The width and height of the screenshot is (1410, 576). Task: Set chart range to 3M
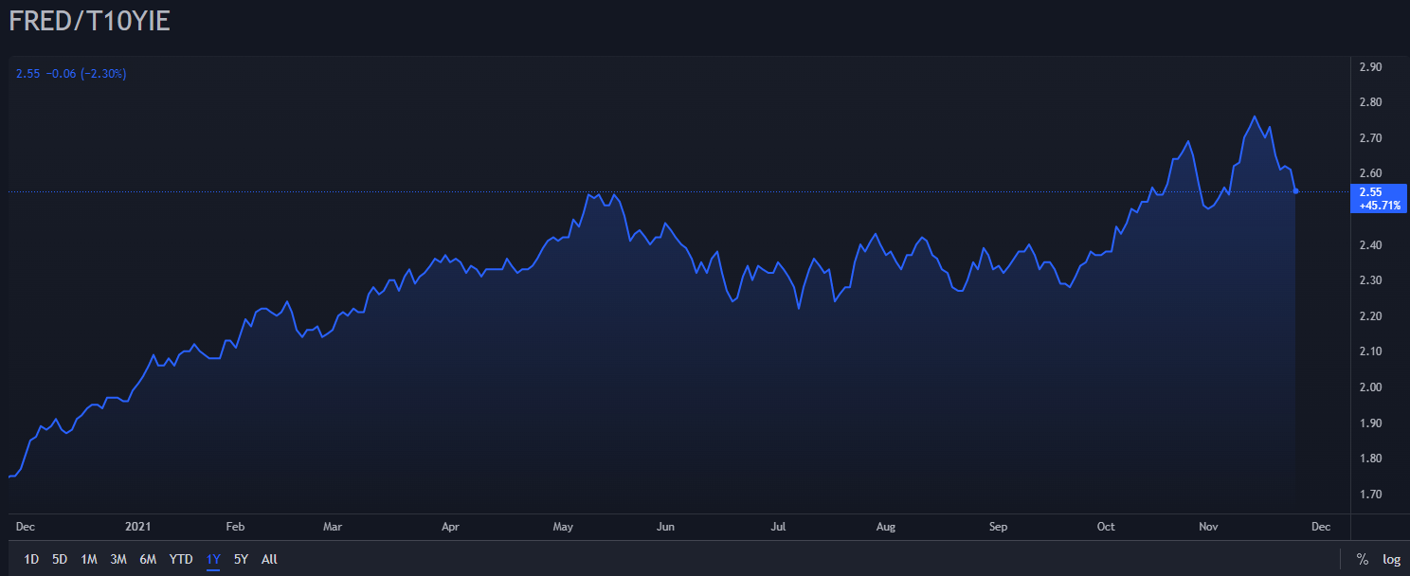[x=118, y=559]
